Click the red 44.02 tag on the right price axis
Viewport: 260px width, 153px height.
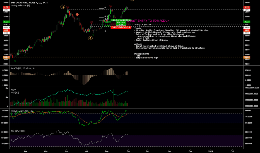pyautogui.click(x=247, y=30)
